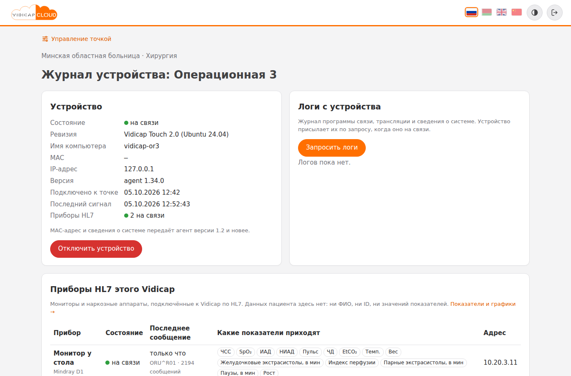The height and width of the screenshot is (376, 571).
Task: Click the НИАД indicator tag
Action: click(x=287, y=352)
